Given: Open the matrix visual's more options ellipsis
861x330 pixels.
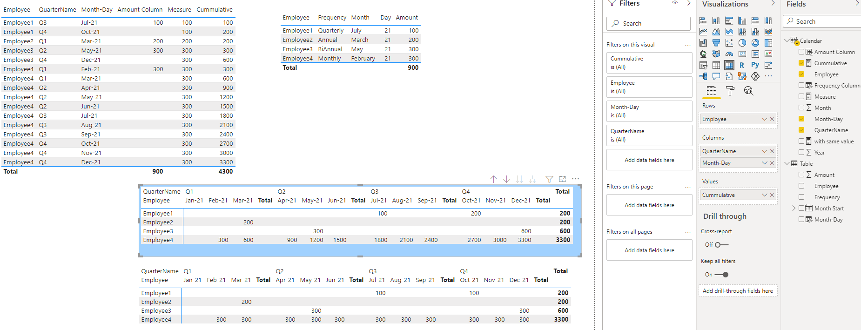Looking at the screenshot, I should point(576,179).
